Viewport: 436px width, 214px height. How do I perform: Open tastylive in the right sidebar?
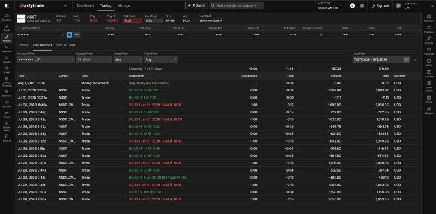pos(429,74)
